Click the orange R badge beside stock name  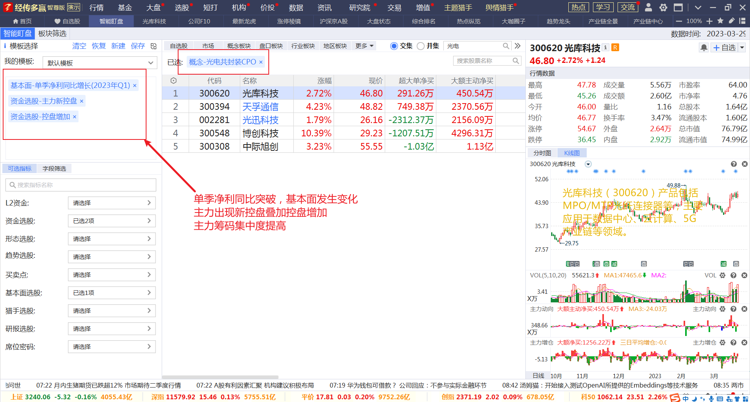coord(615,47)
